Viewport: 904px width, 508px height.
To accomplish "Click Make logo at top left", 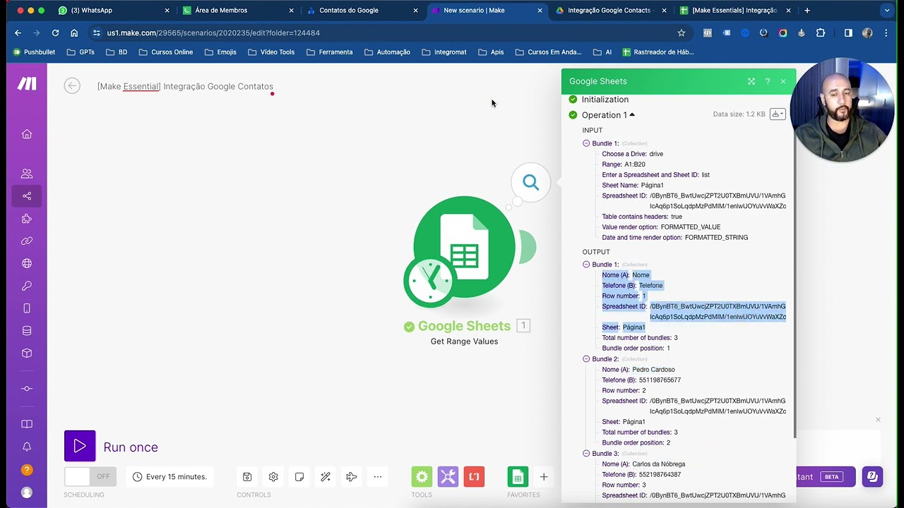I will click(x=27, y=84).
